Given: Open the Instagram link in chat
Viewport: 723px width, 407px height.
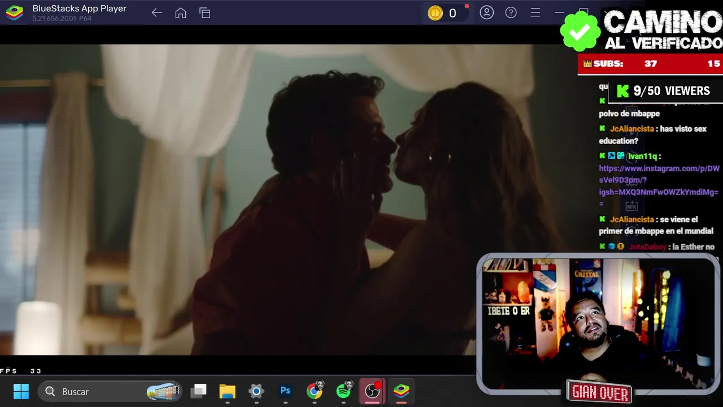Looking at the screenshot, I should click(x=659, y=186).
